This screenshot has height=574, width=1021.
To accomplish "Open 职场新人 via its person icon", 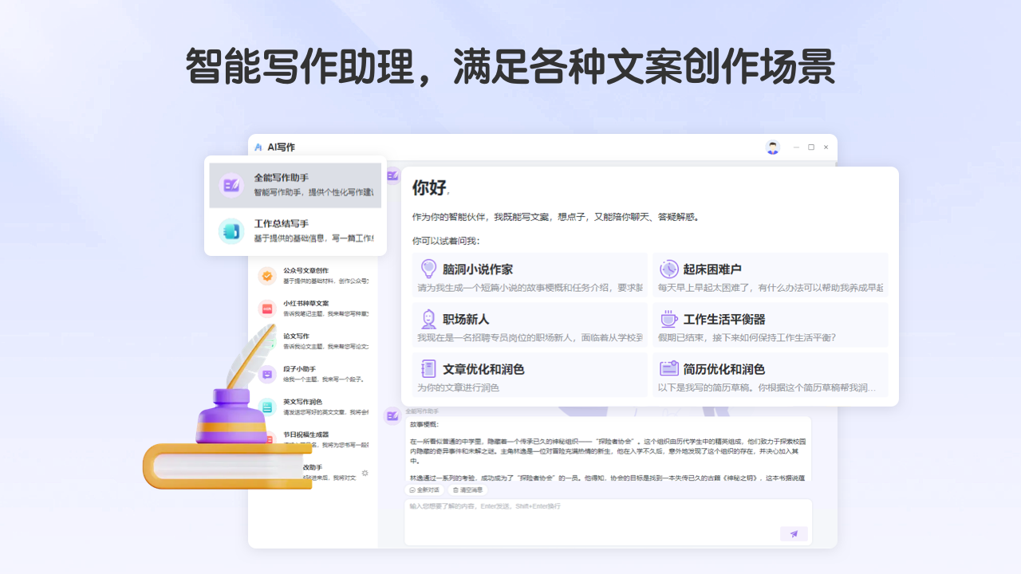I will point(428,320).
